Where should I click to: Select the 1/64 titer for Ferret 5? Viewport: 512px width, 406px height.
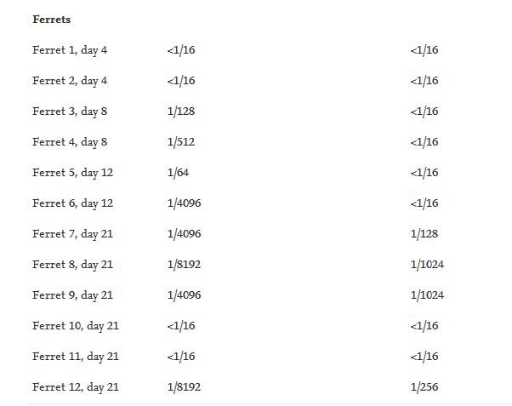[178, 173]
